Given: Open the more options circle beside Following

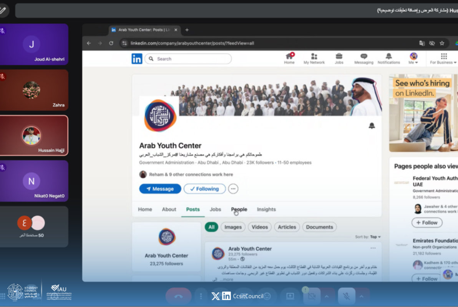Looking at the screenshot, I should pos(233,189).
